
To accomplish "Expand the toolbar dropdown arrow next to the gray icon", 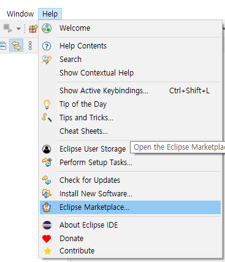I will [18, 29].
